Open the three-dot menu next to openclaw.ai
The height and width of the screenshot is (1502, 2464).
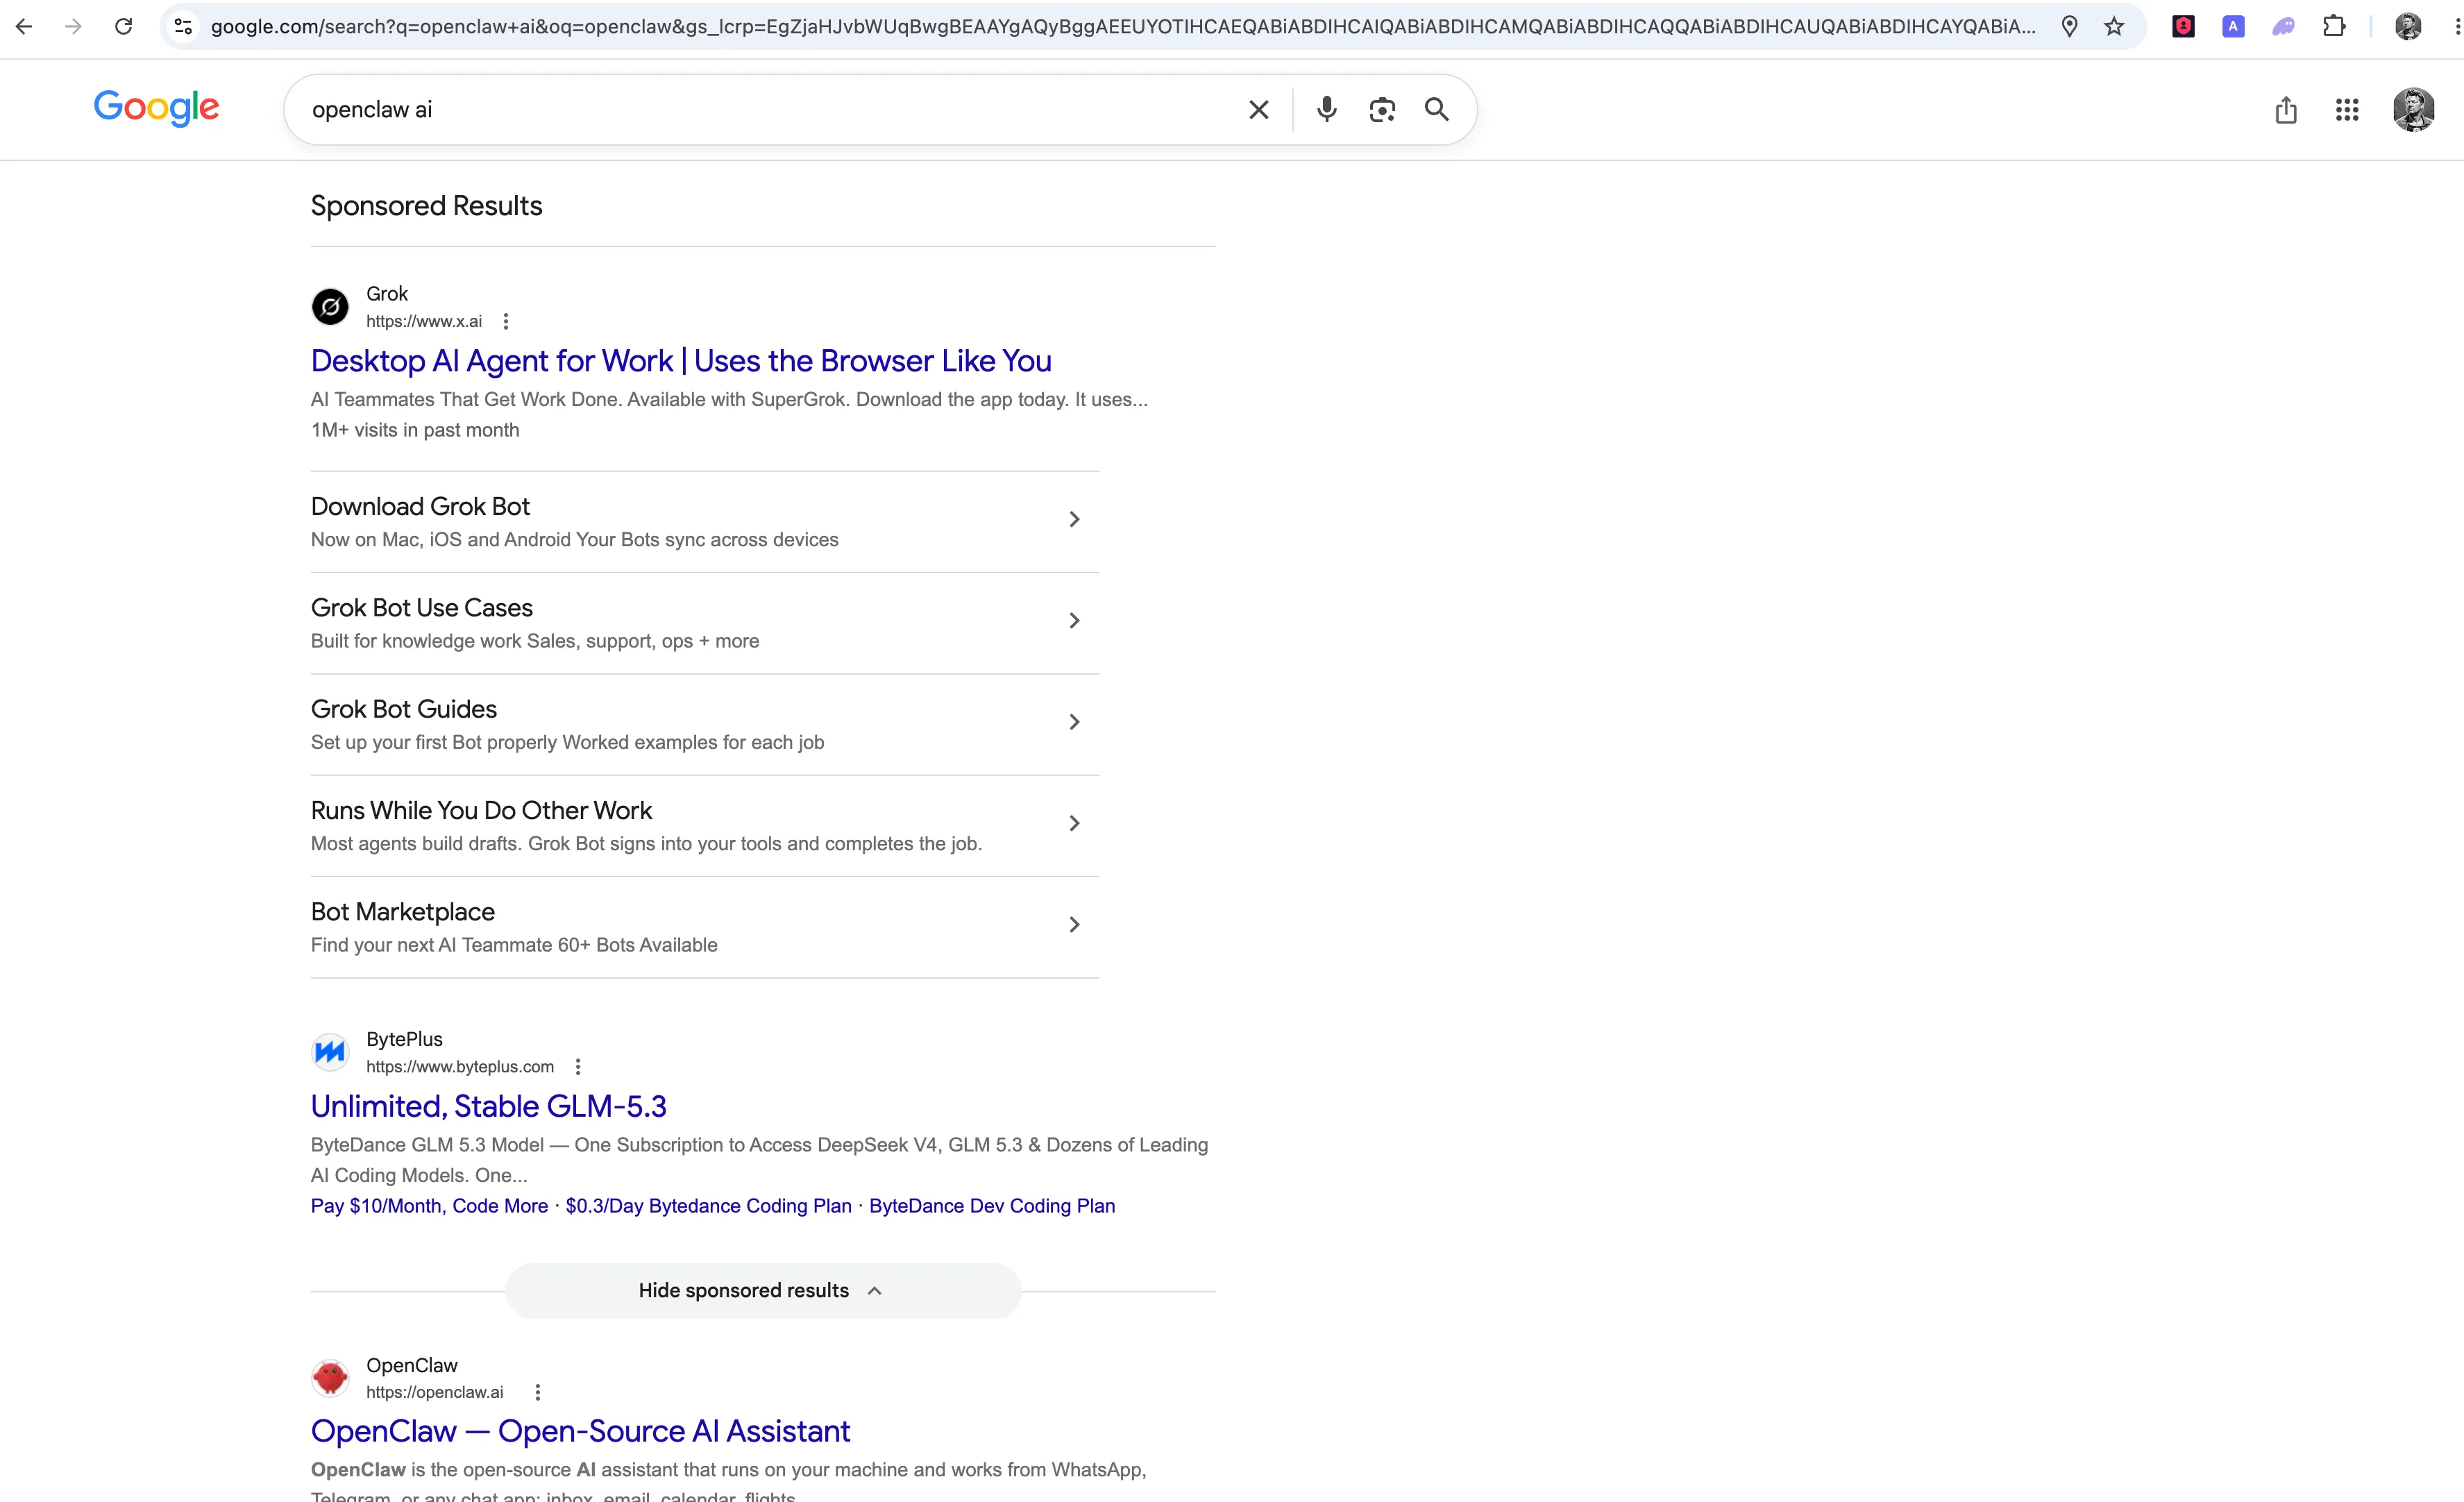coord(538,1392)
